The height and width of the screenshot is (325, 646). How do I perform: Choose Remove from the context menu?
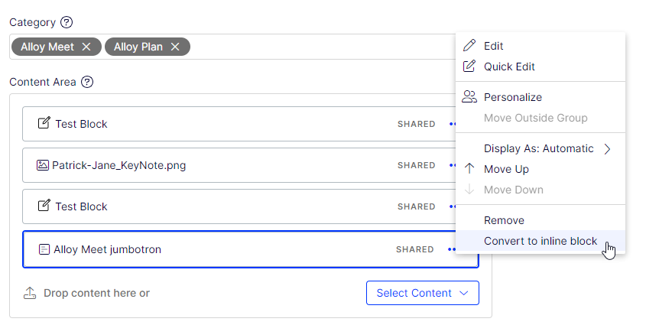pyautogui.click(x=504, y=220)
